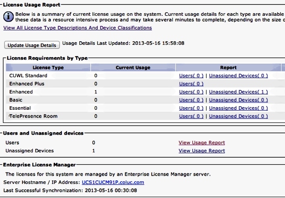This screenshot has height=198, width=285.
Task: Open Users link in Basic row
Action: [x=191, y=100]
